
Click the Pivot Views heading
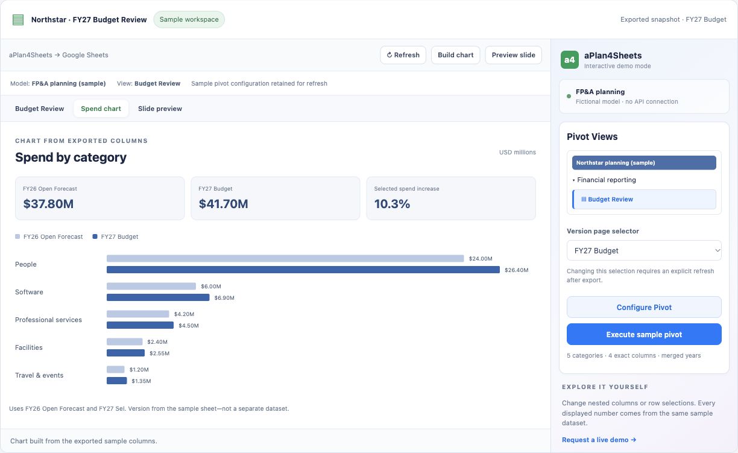[x=592, y=136]
